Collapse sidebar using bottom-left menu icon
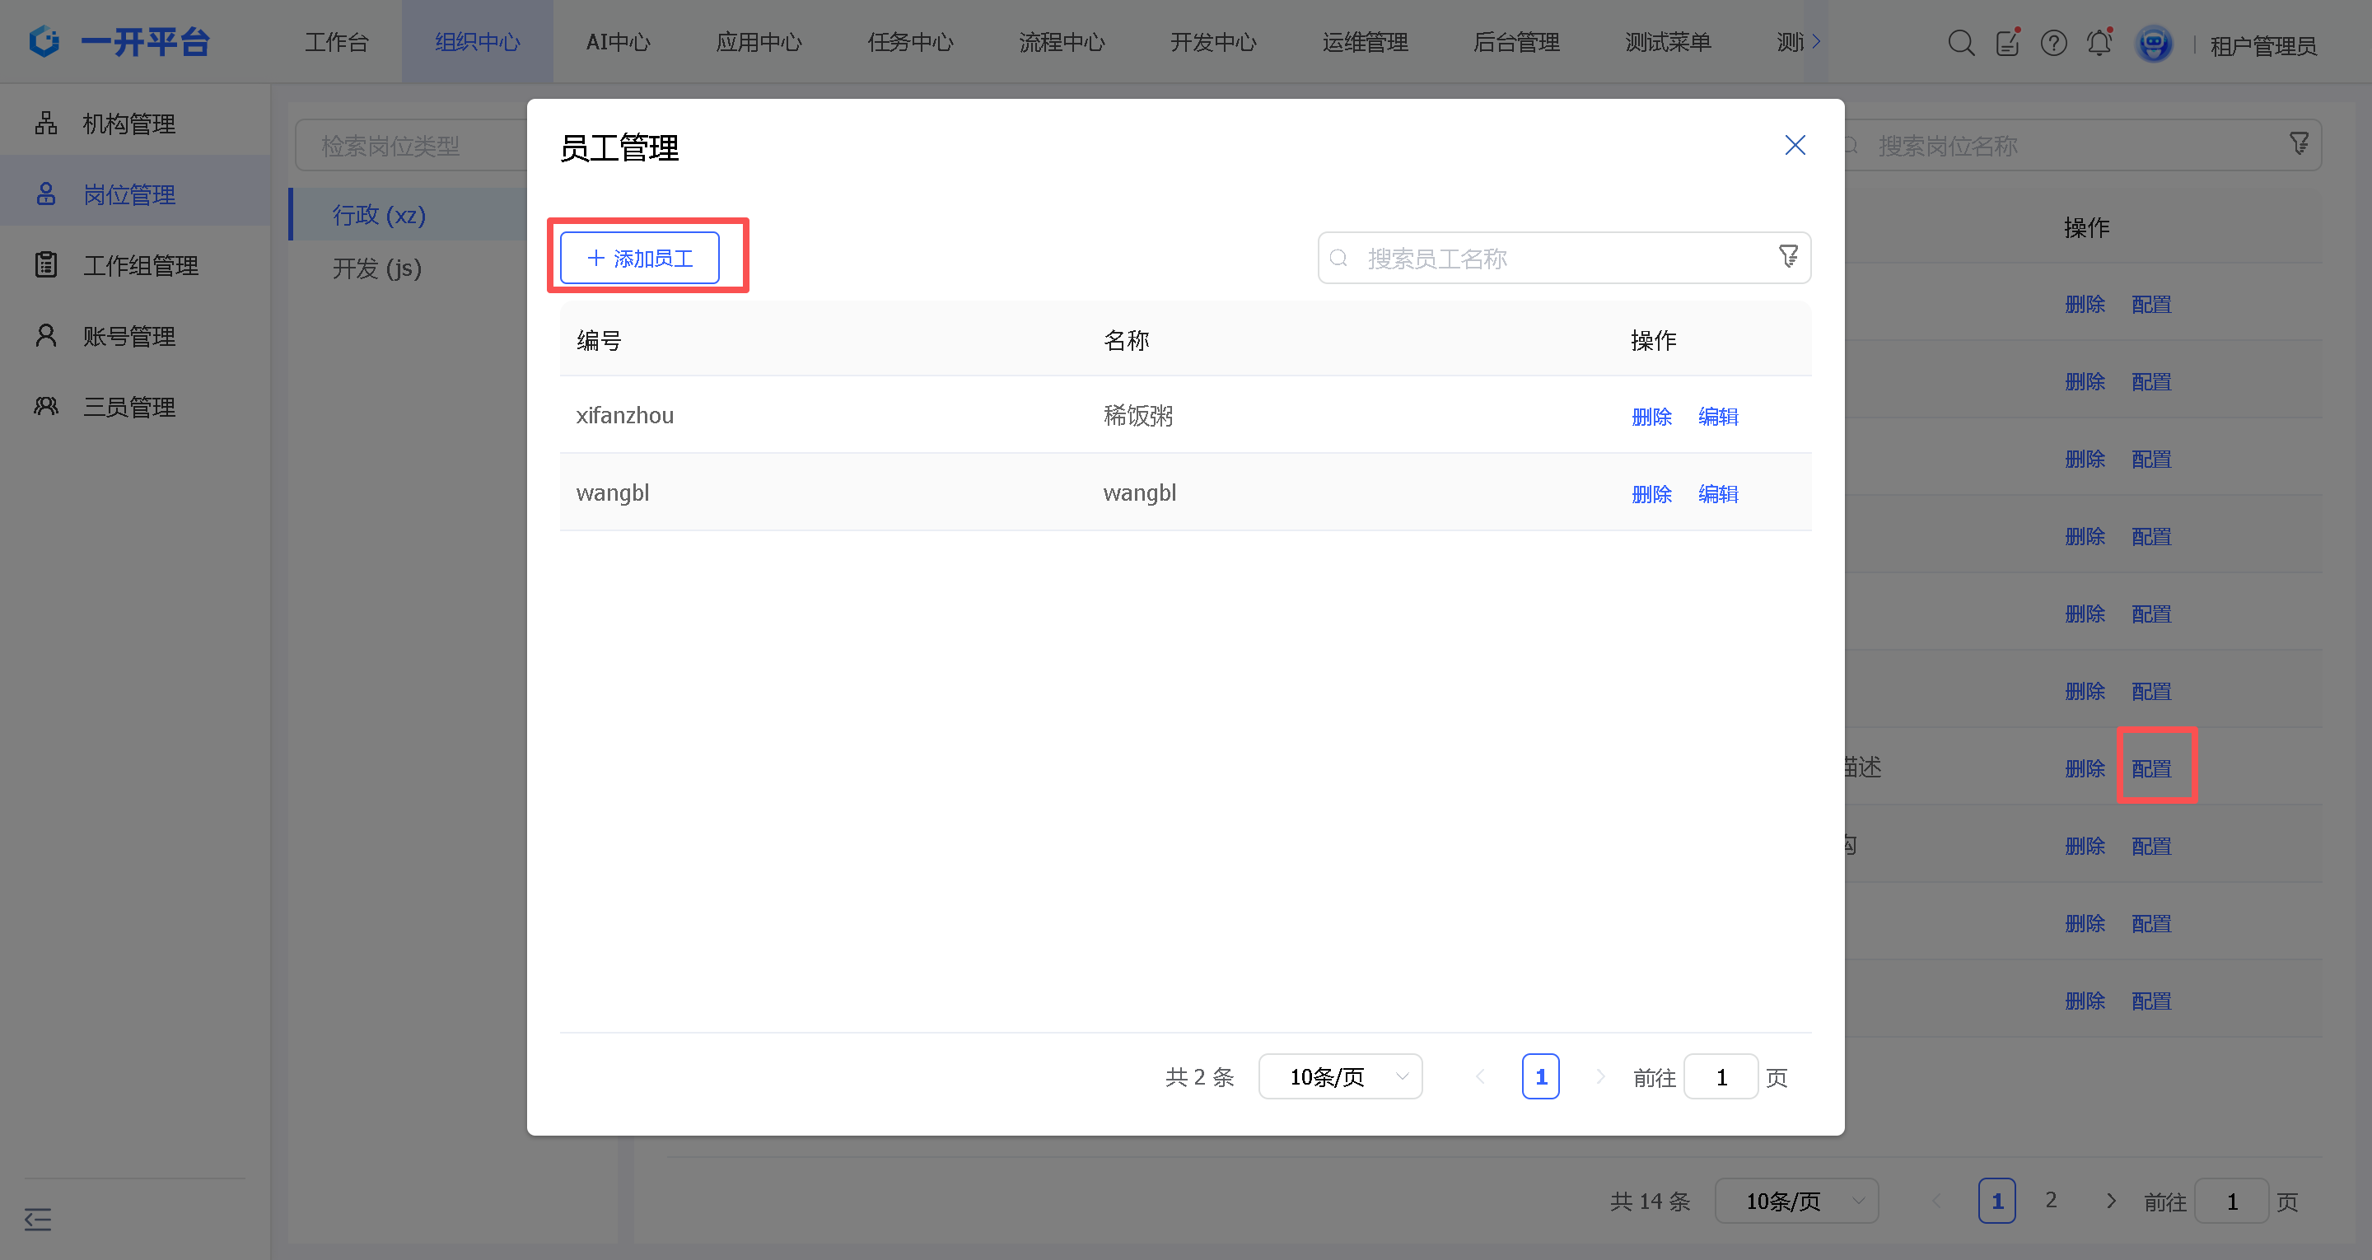Image resolution: width=2372 pixels, height=1260 pixels. (x=38, y=1219)
